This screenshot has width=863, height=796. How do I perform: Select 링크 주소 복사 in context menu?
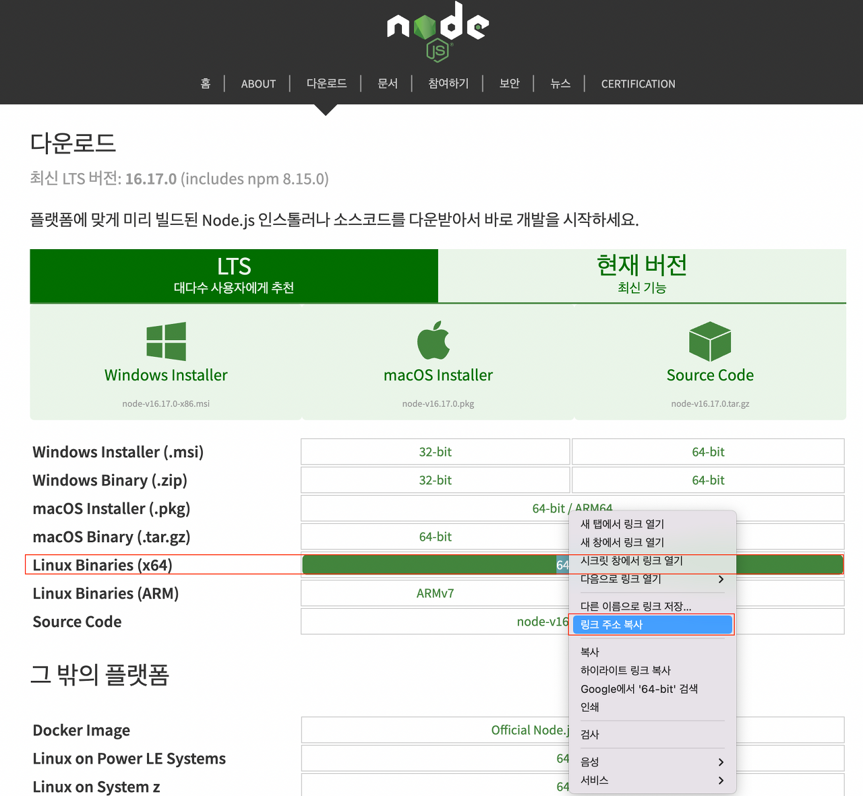pos(653,624)
